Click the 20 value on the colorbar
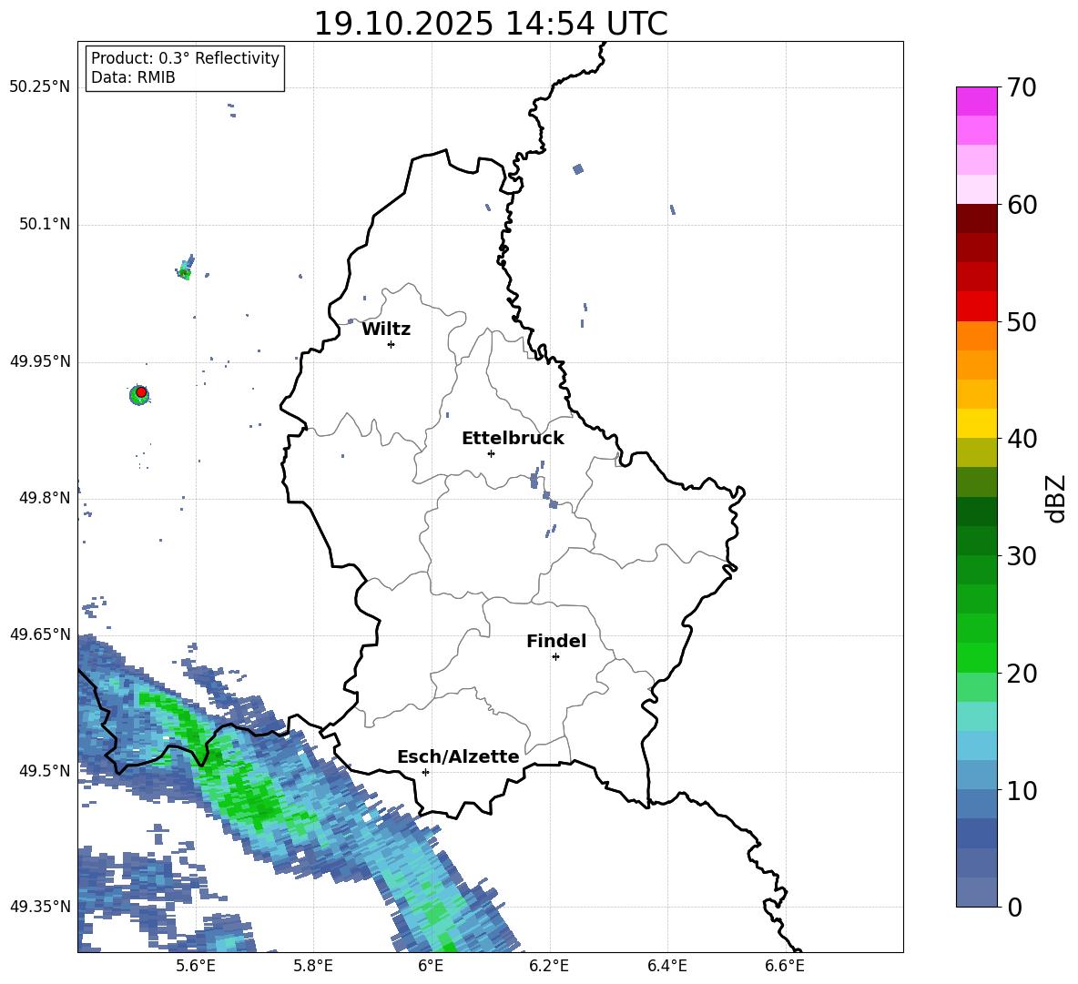Image resolution: width=1078 pixels, height=984 pixels. (x=1022, y=674)
